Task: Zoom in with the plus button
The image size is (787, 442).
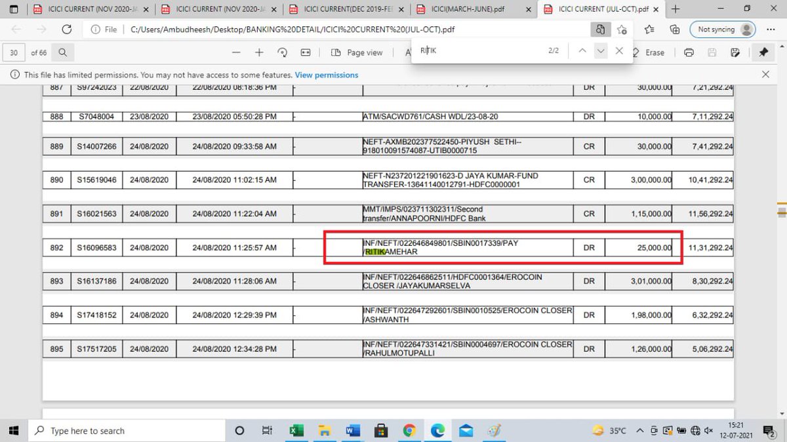Action: click(x=259, y=52)
